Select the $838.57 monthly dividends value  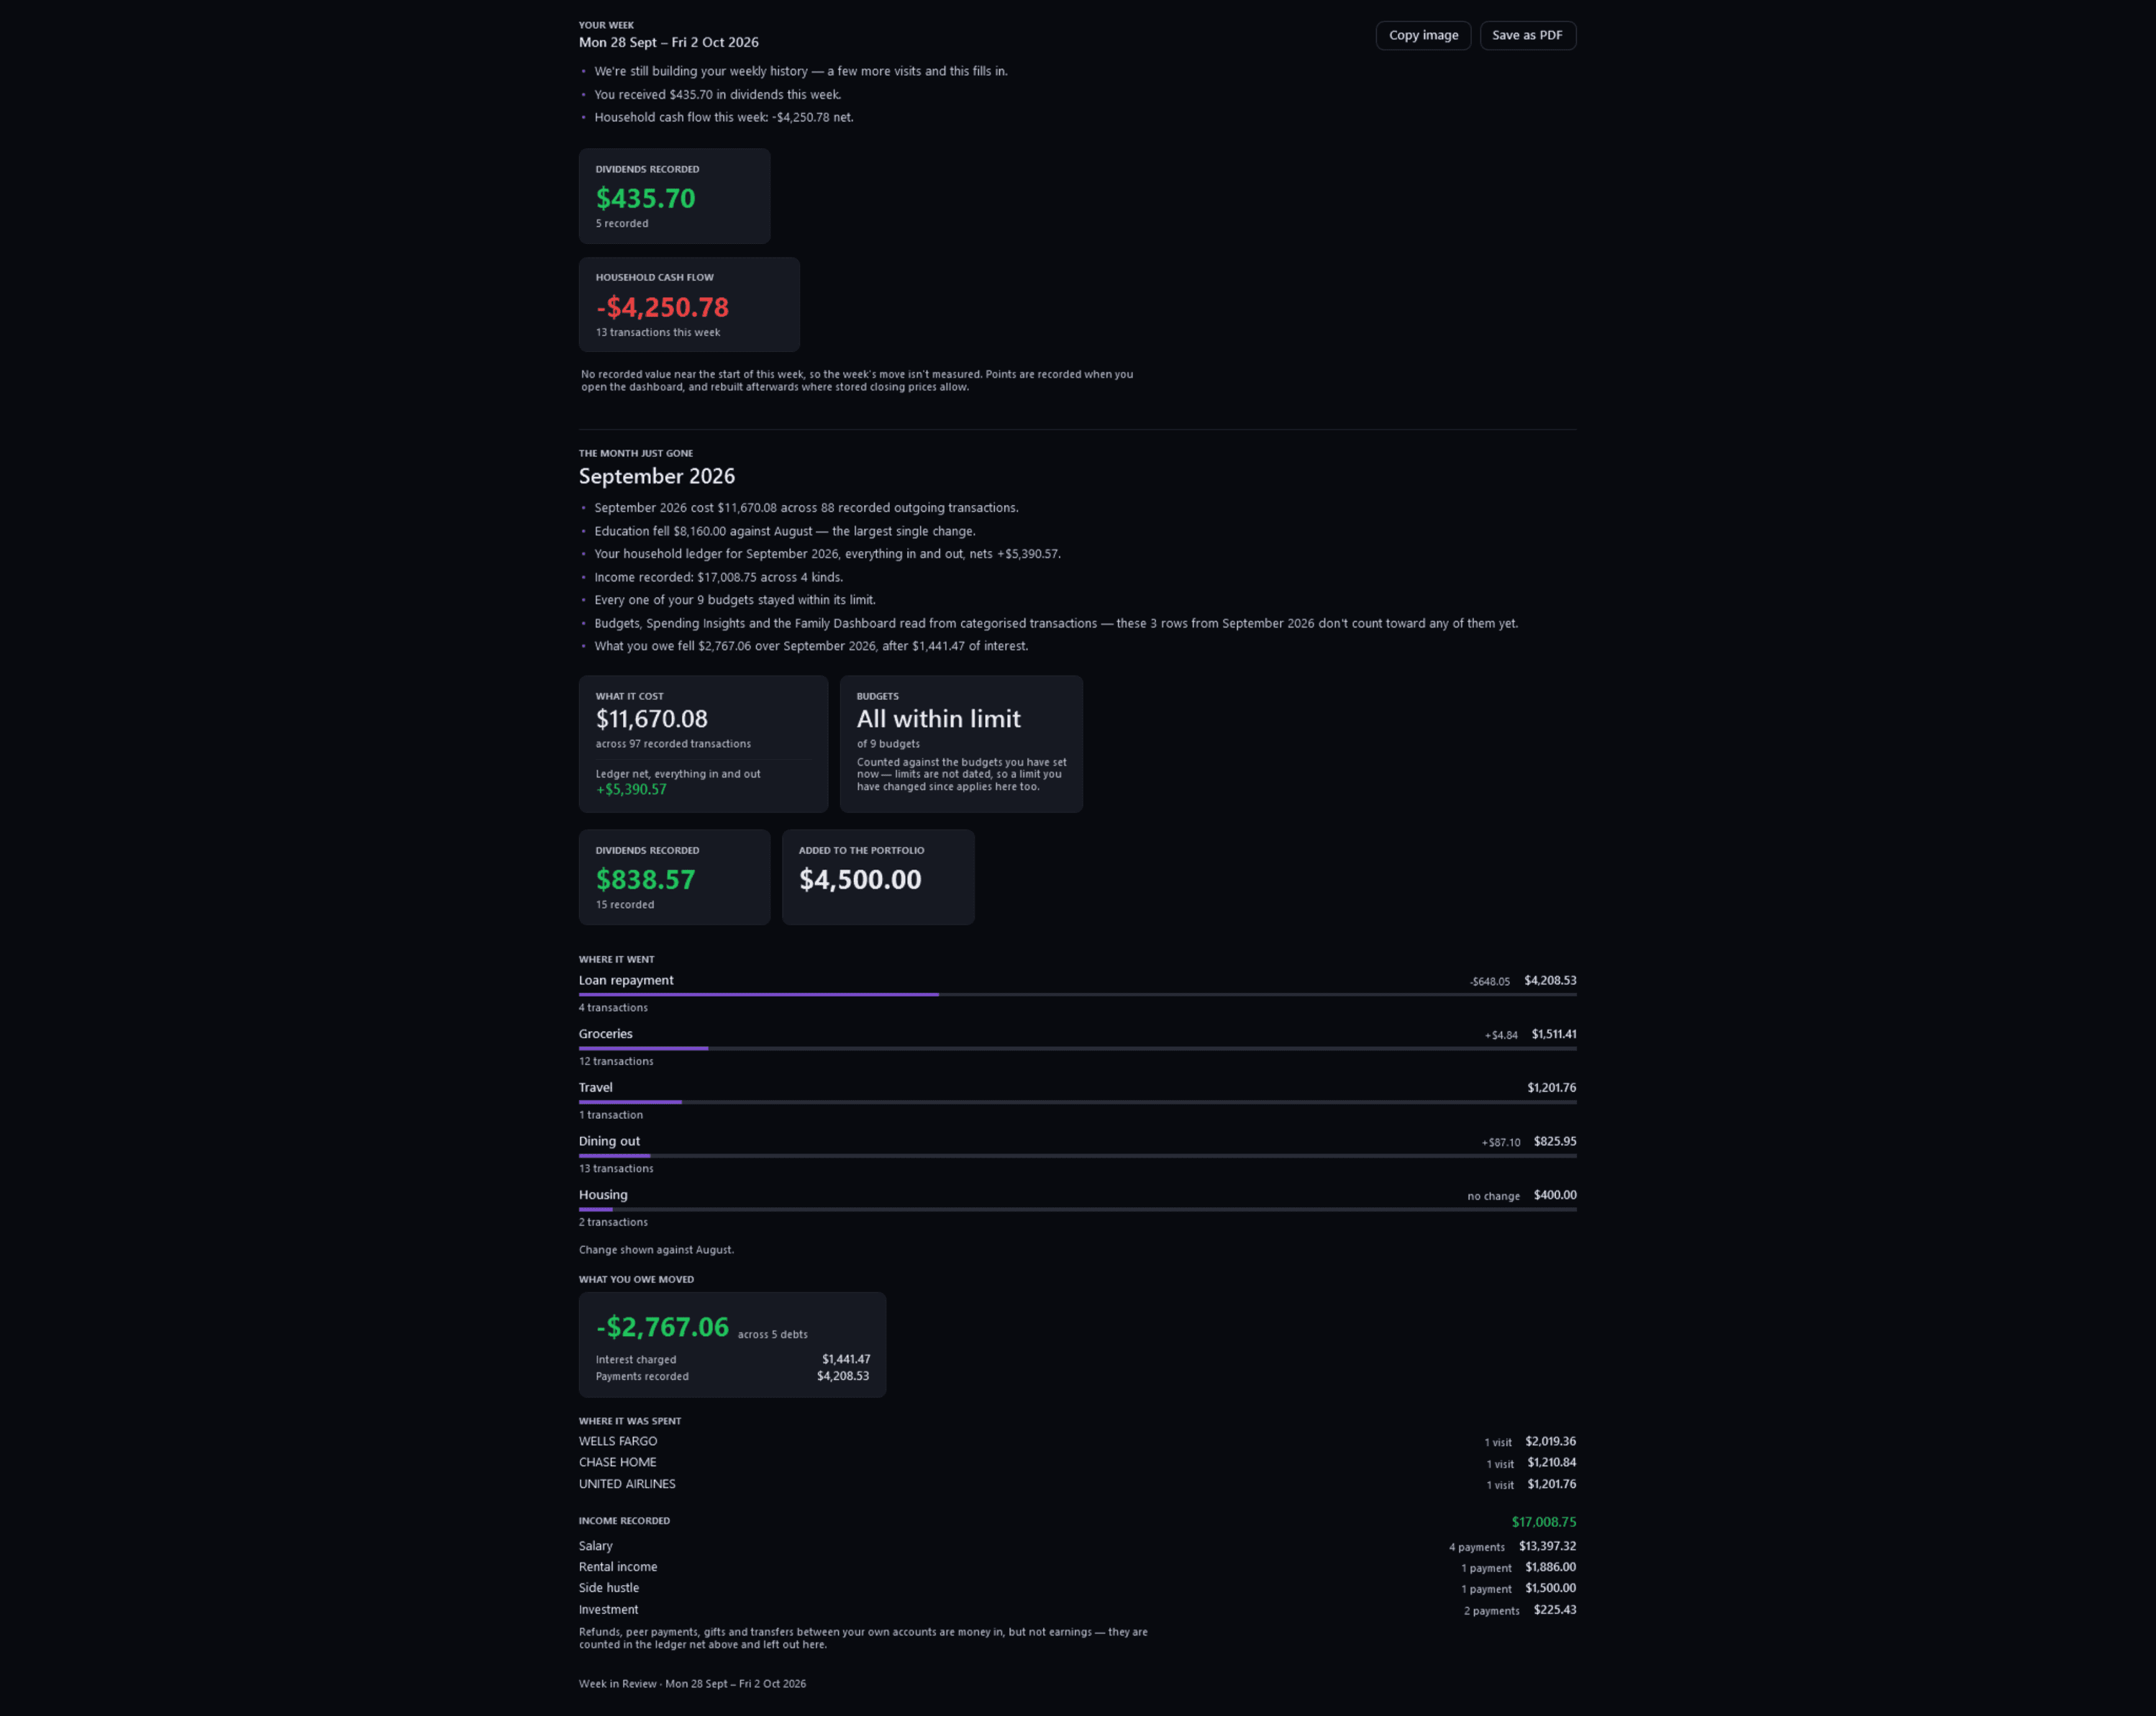click(x=645, y=879)
